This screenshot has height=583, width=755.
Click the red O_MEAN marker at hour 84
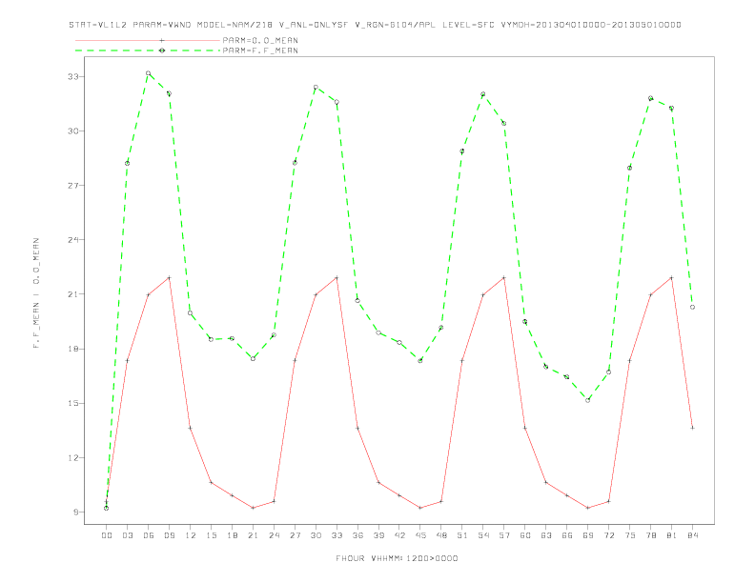(x=692, y=428)
